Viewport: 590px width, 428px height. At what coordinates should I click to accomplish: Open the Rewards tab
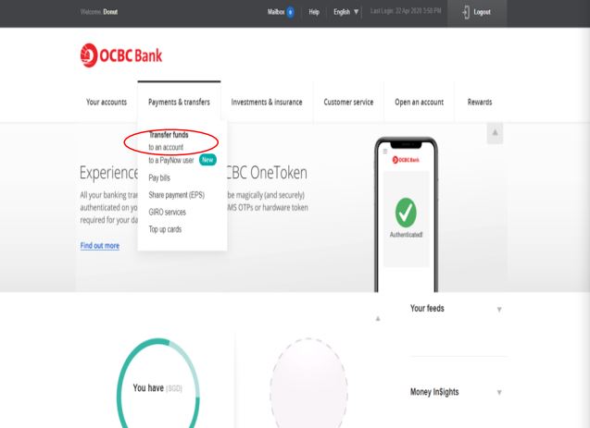point(480,102)
